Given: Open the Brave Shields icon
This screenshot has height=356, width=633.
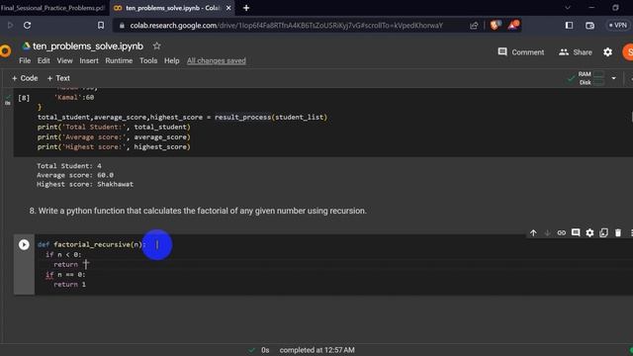Looking at the screenshot, I should (495, 25).
